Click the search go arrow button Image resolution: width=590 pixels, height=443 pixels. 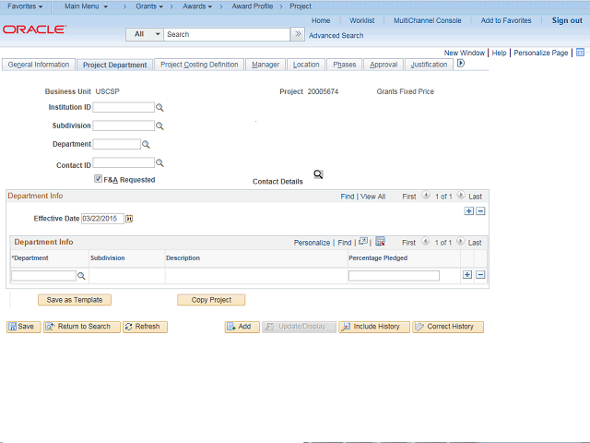tap(298, 34)
